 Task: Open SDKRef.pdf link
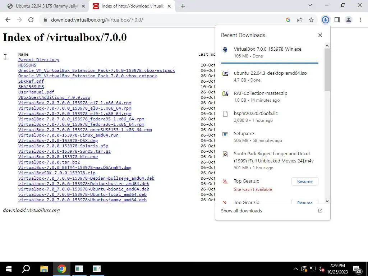click(31, 81)
